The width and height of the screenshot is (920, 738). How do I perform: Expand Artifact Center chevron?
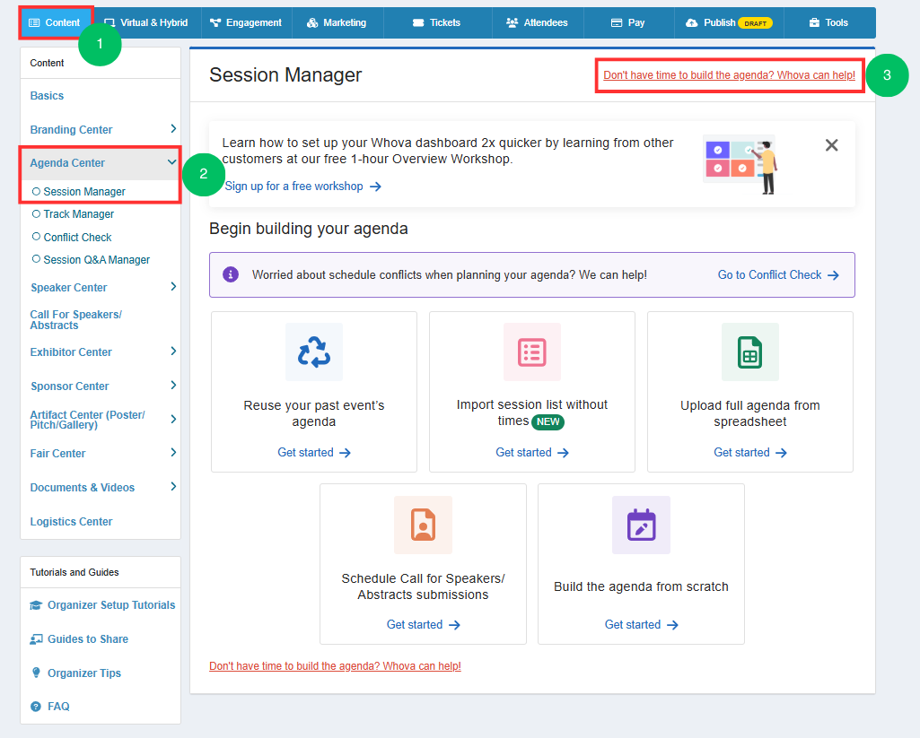point(173,419)
